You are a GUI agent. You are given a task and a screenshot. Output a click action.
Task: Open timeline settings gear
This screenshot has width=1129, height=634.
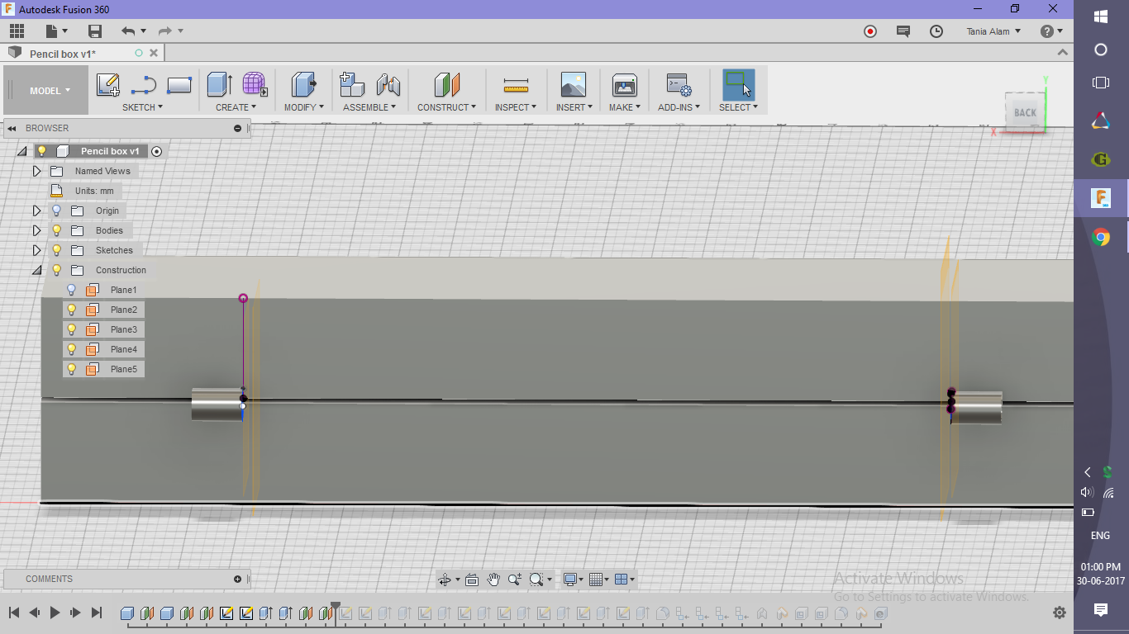tap(1060, 613)
